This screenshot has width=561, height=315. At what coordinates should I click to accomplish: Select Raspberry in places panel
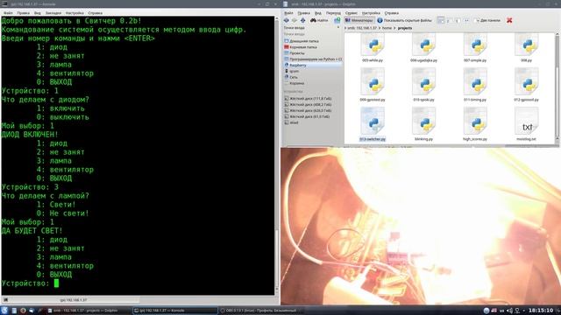click(313, 66)
